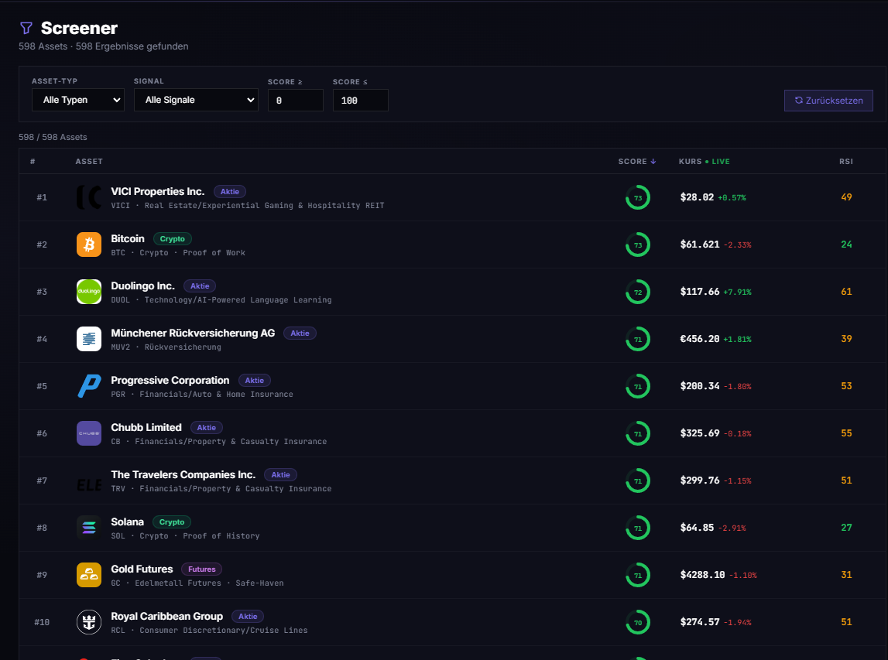This screenshot has height=660, width=888.
Task: Click the Duolingo score ring showing 72
Action: pyautogui.click(x=638, y=292)
